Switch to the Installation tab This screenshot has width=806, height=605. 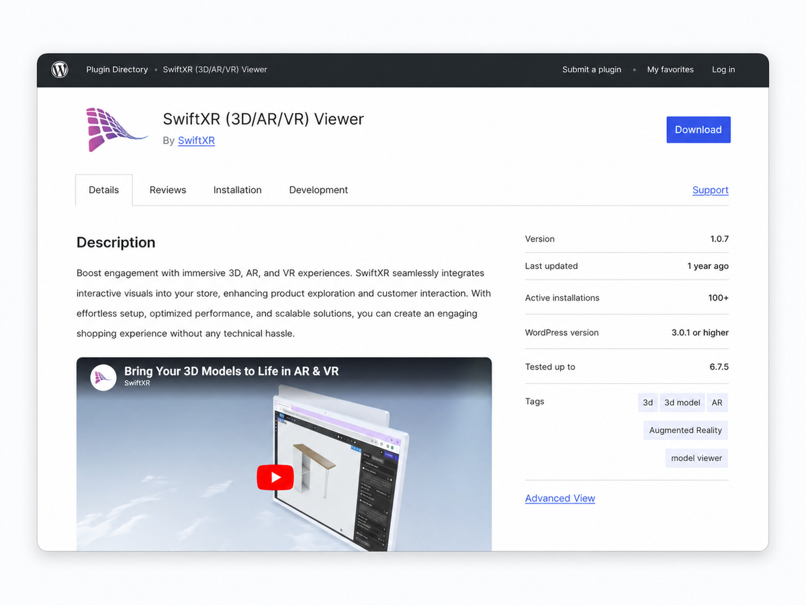pyautogui.click(x=238, y=190)
